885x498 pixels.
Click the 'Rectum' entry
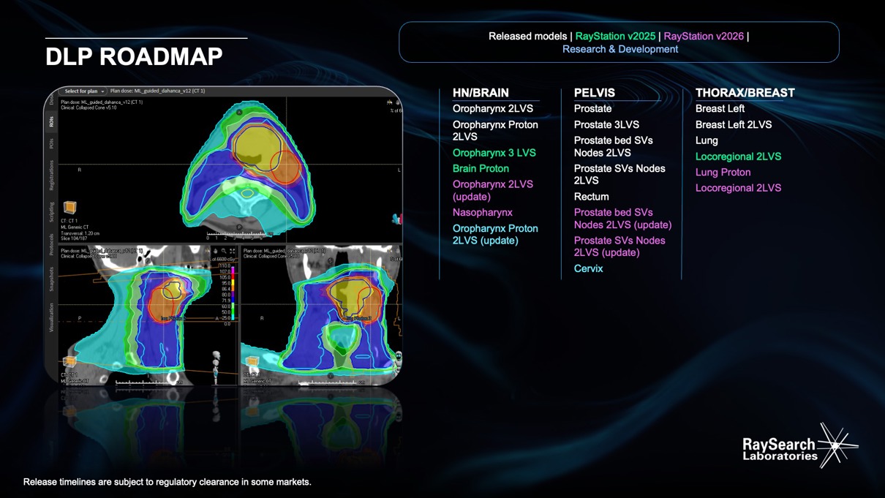(x=592, y=197)
